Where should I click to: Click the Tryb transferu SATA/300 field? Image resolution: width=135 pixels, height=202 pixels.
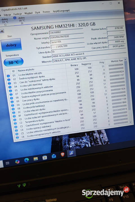point(68,46)
